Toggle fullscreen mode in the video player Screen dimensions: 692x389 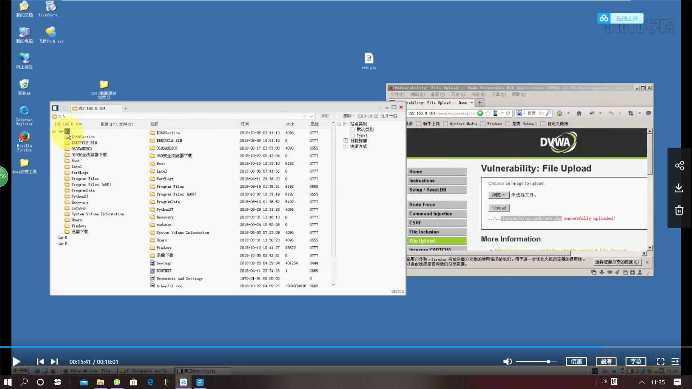click(661, 362)
